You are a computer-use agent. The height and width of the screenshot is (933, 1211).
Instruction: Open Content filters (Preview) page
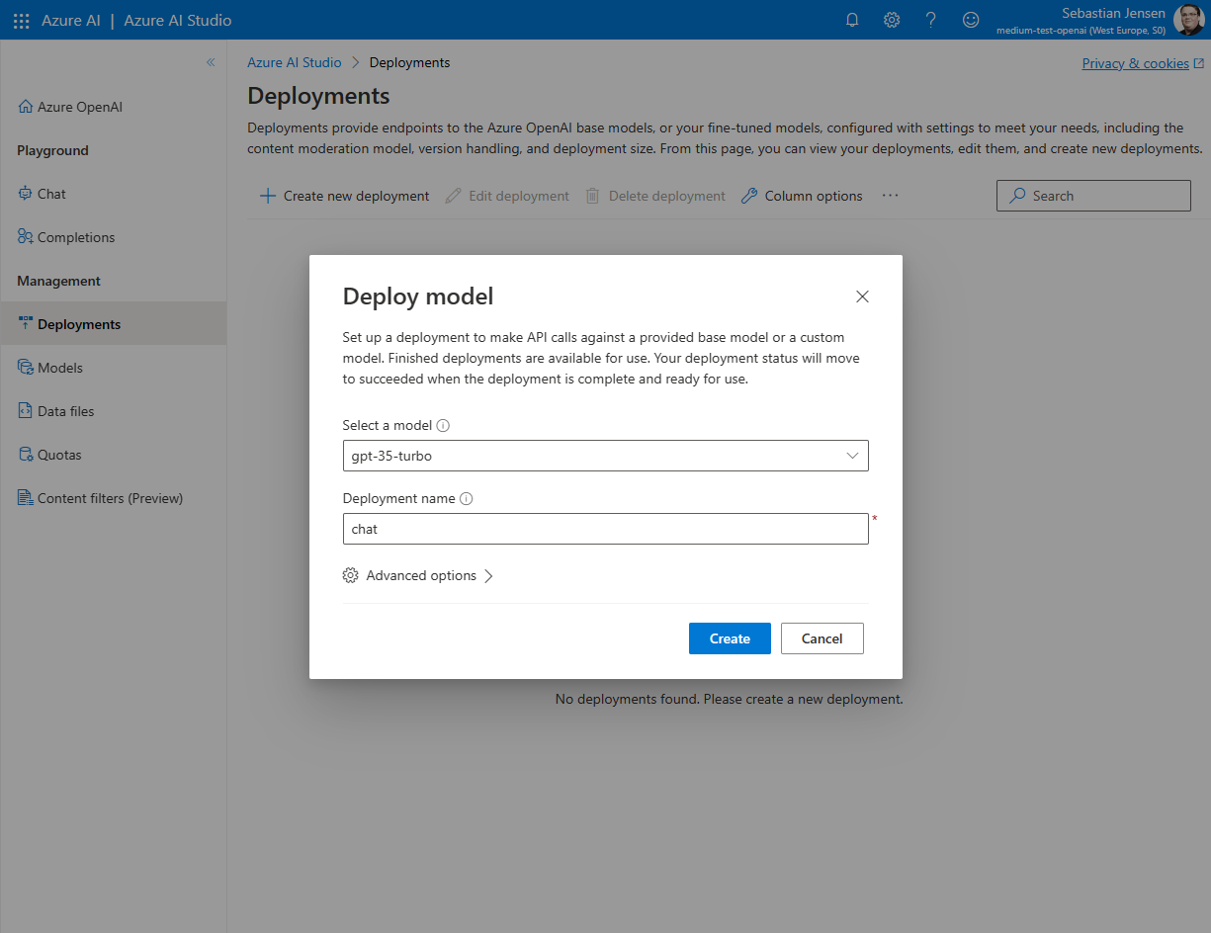110,498
